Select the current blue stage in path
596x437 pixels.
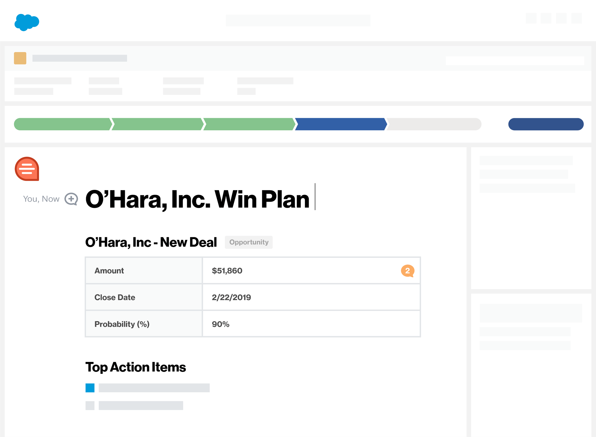click(341, 124)
